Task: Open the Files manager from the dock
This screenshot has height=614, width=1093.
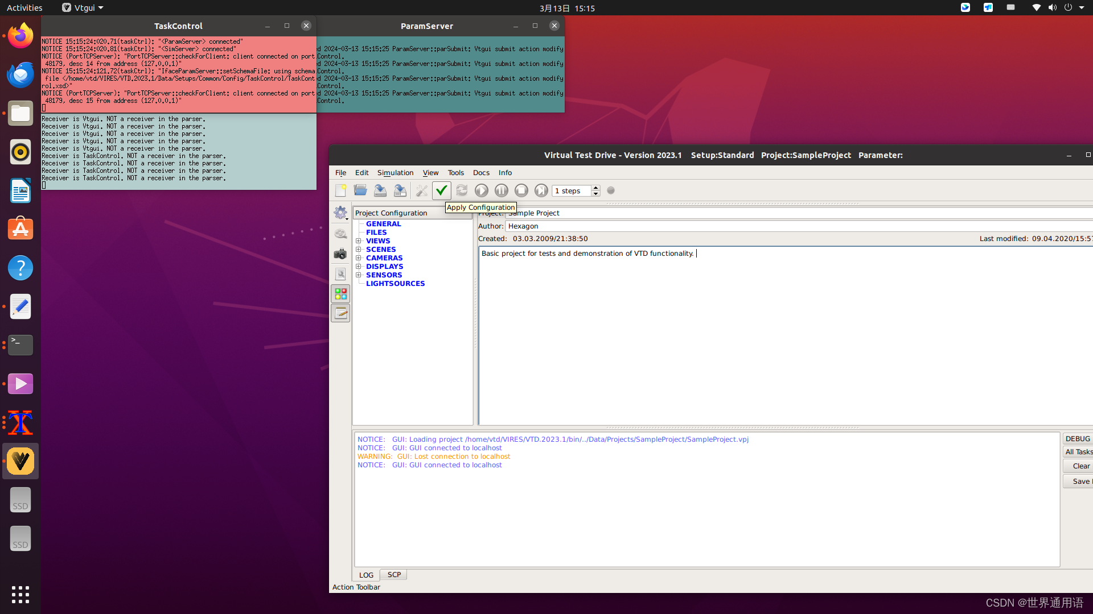Action: pyautogui.click(x=20, y=113)
